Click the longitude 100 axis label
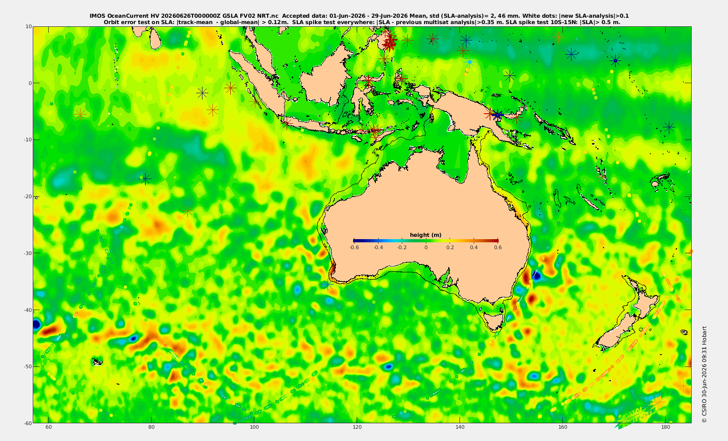 [x=254, y=427]
